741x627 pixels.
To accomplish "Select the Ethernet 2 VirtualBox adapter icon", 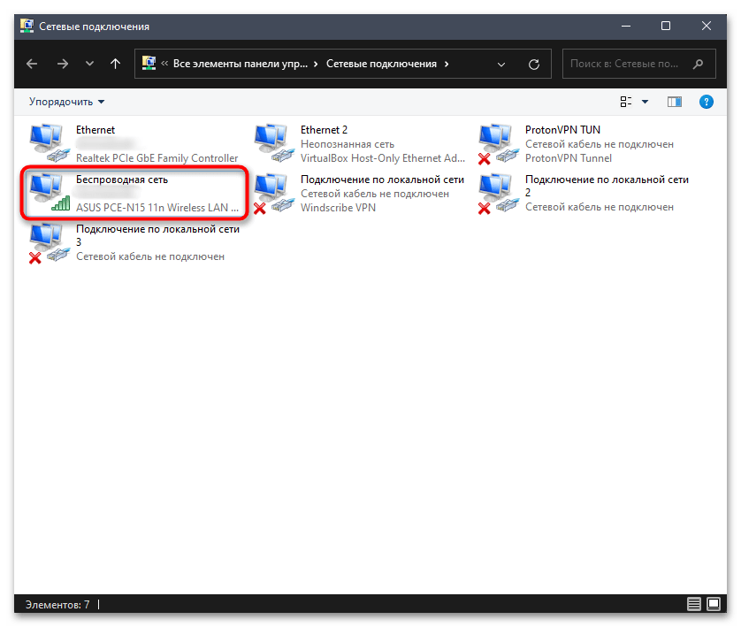I will (x=271, y=143).
